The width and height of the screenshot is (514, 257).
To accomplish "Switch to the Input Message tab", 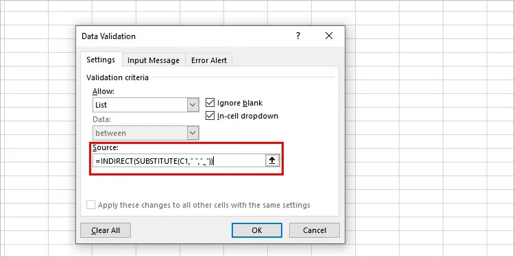I will click(x=154, y=60).
